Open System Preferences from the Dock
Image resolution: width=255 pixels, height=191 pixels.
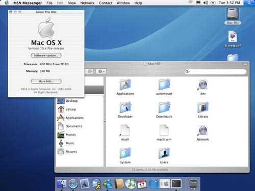point(165,184)
